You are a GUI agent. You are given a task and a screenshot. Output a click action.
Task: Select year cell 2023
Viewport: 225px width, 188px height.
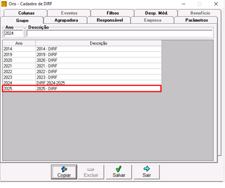[19, 77]
